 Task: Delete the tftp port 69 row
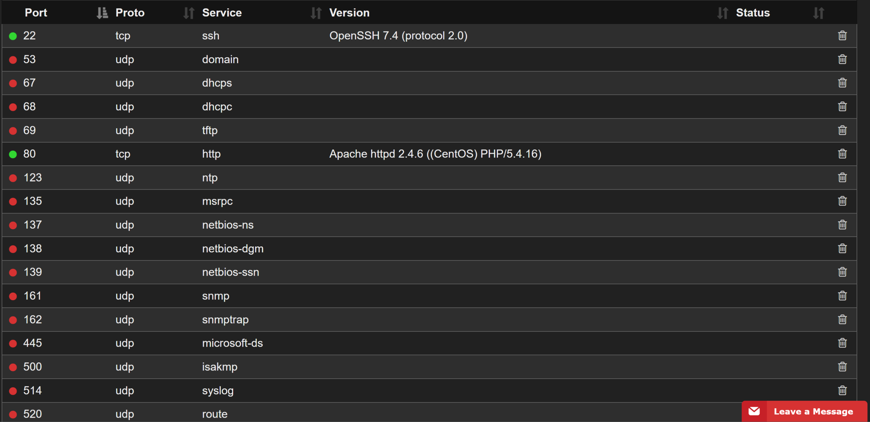tap(842, 130)
